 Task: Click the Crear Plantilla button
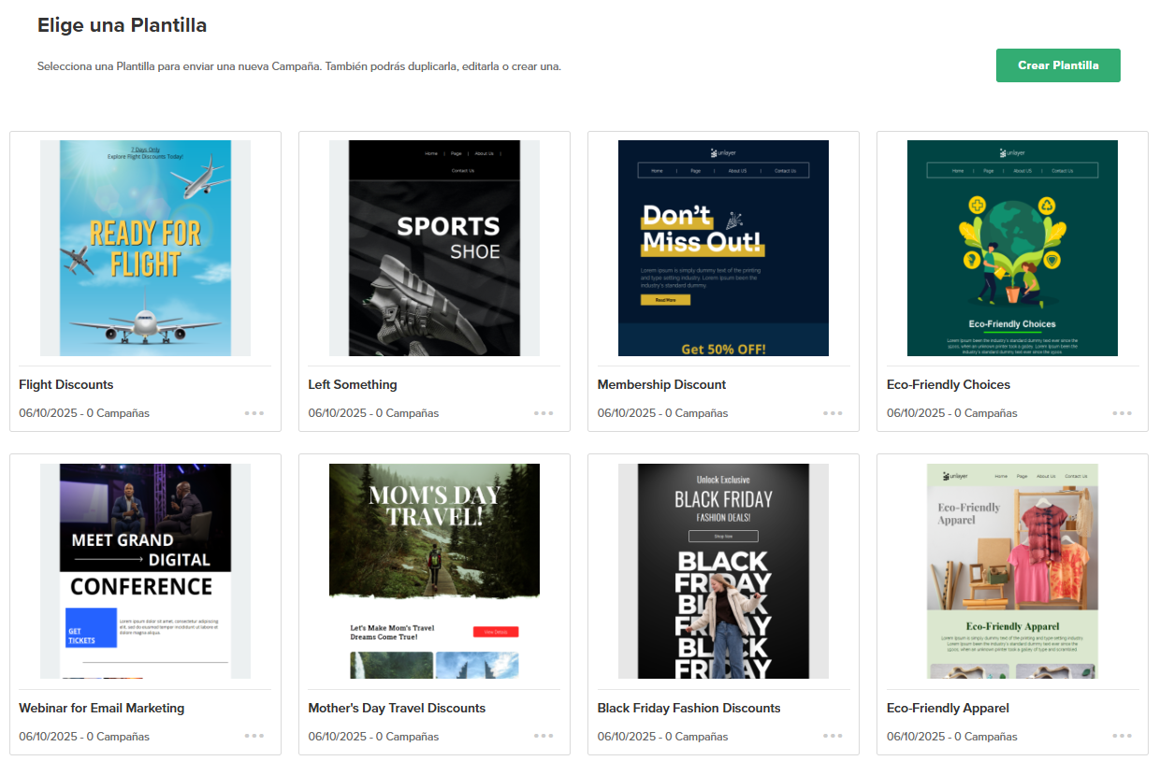click(1057, 65)
